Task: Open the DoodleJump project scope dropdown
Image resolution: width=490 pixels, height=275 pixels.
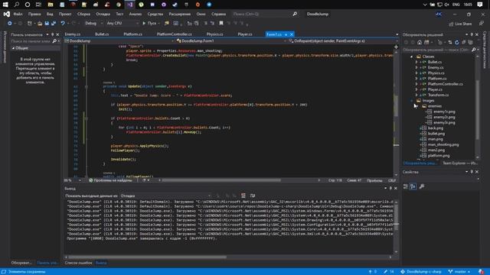Action: pyautogui.click(x=119, y=40)
